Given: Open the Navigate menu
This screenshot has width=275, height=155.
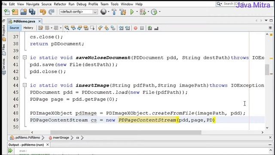Looking at the screenshot, I should 33,4.
